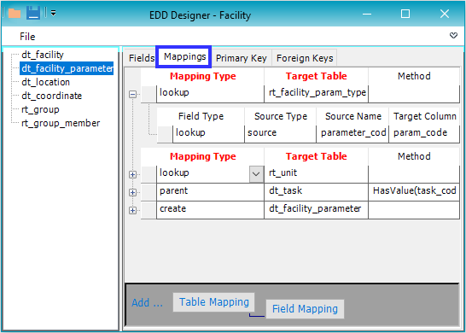Minimize the EDD Designer window
466x333 pixels.
(x=367, y=14)
